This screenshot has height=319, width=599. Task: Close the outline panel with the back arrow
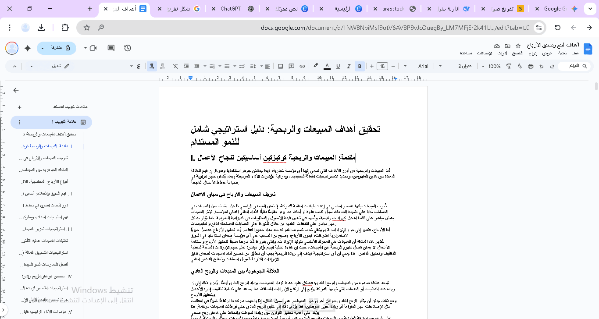pyautogui.click(x=16, y=90)
